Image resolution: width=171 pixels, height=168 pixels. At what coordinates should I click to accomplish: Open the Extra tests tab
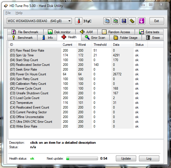click(x=149, y=32)
